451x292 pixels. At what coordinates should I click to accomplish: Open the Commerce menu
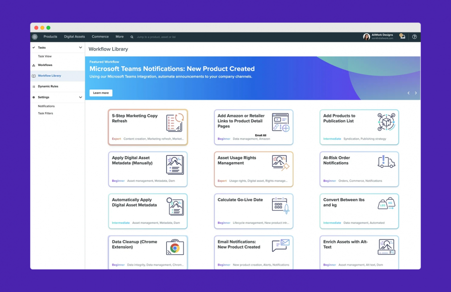click(100, 37)
